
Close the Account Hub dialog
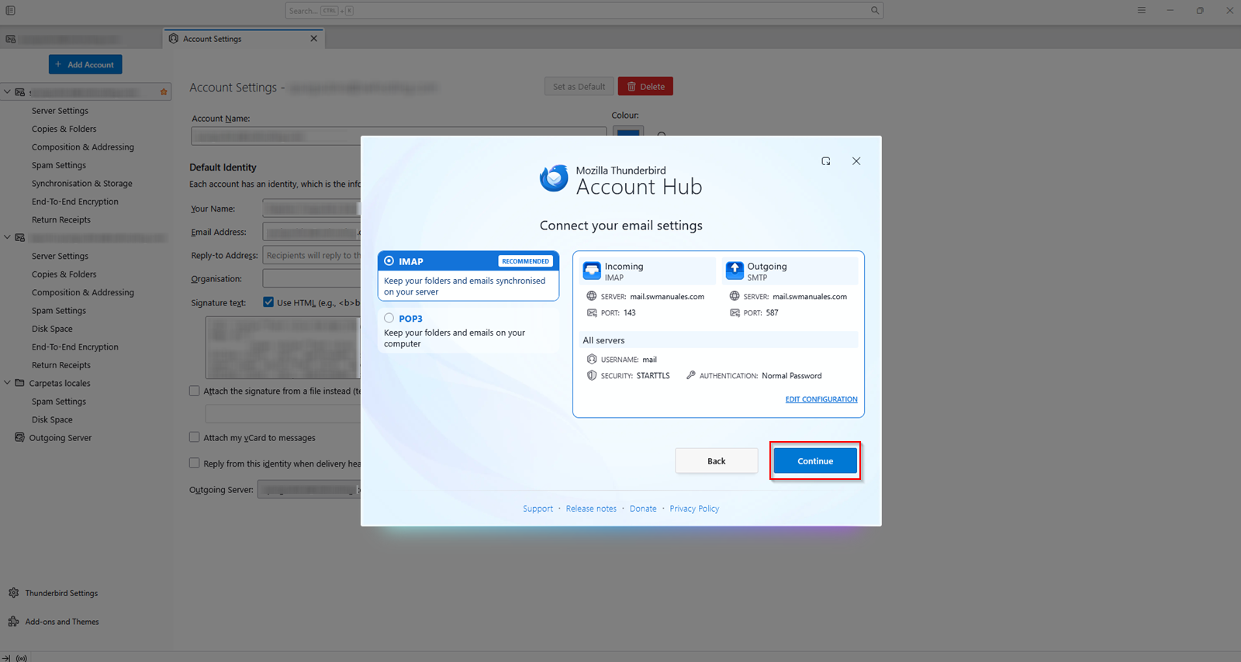(856, 161)
